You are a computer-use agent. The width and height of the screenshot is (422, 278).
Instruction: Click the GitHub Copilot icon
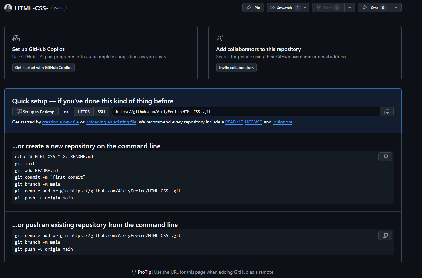coord(16,38)
